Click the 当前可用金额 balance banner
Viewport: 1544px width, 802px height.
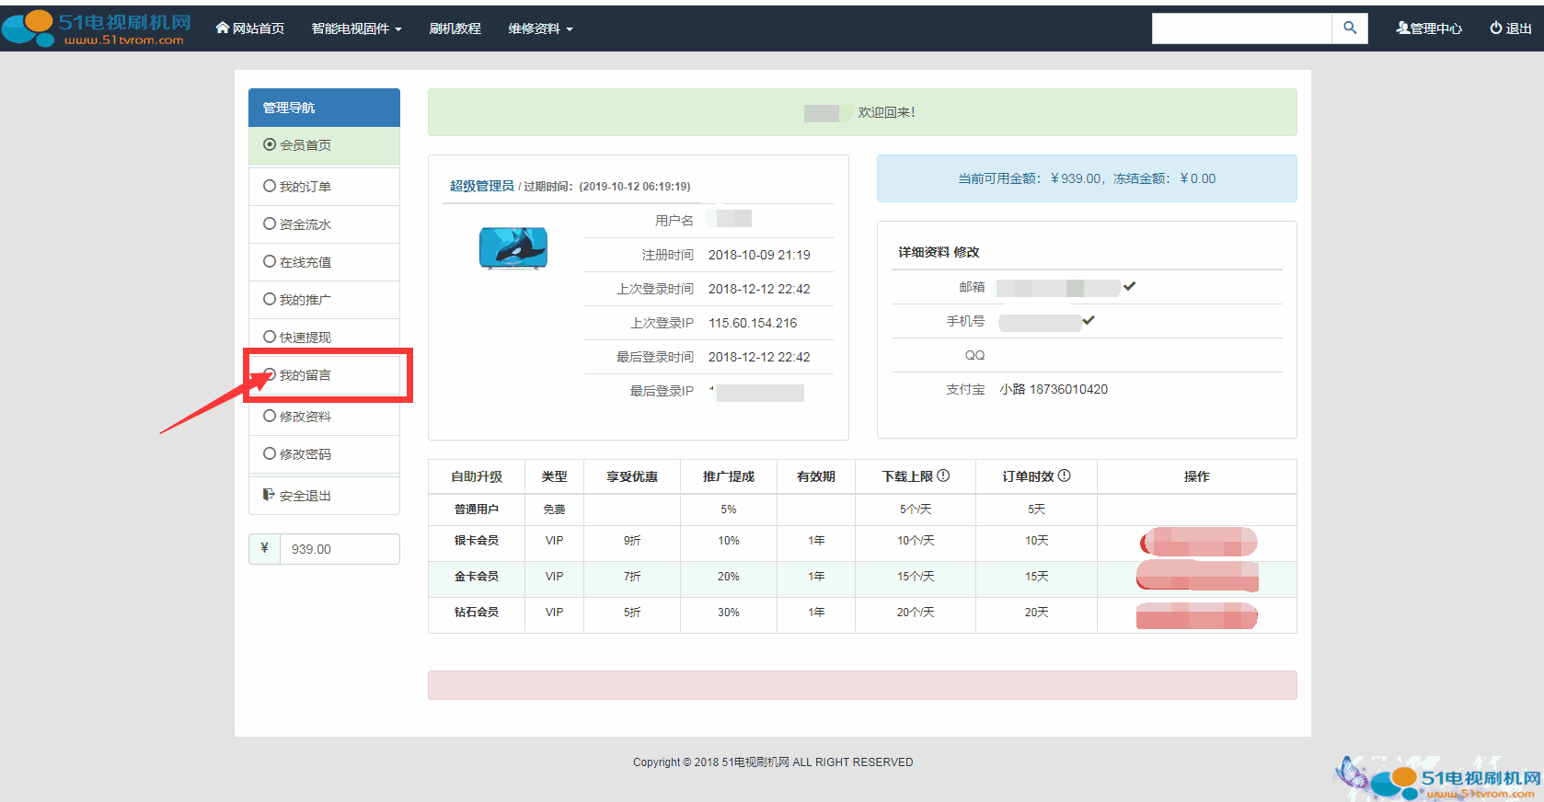pos(1087,178)
